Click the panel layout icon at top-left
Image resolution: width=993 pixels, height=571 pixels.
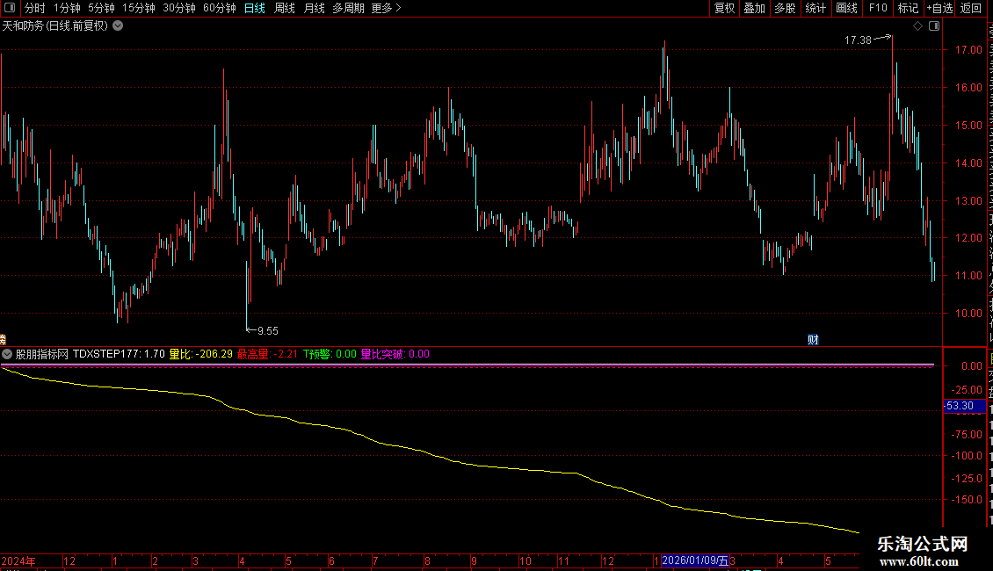[x=10, y=8]
